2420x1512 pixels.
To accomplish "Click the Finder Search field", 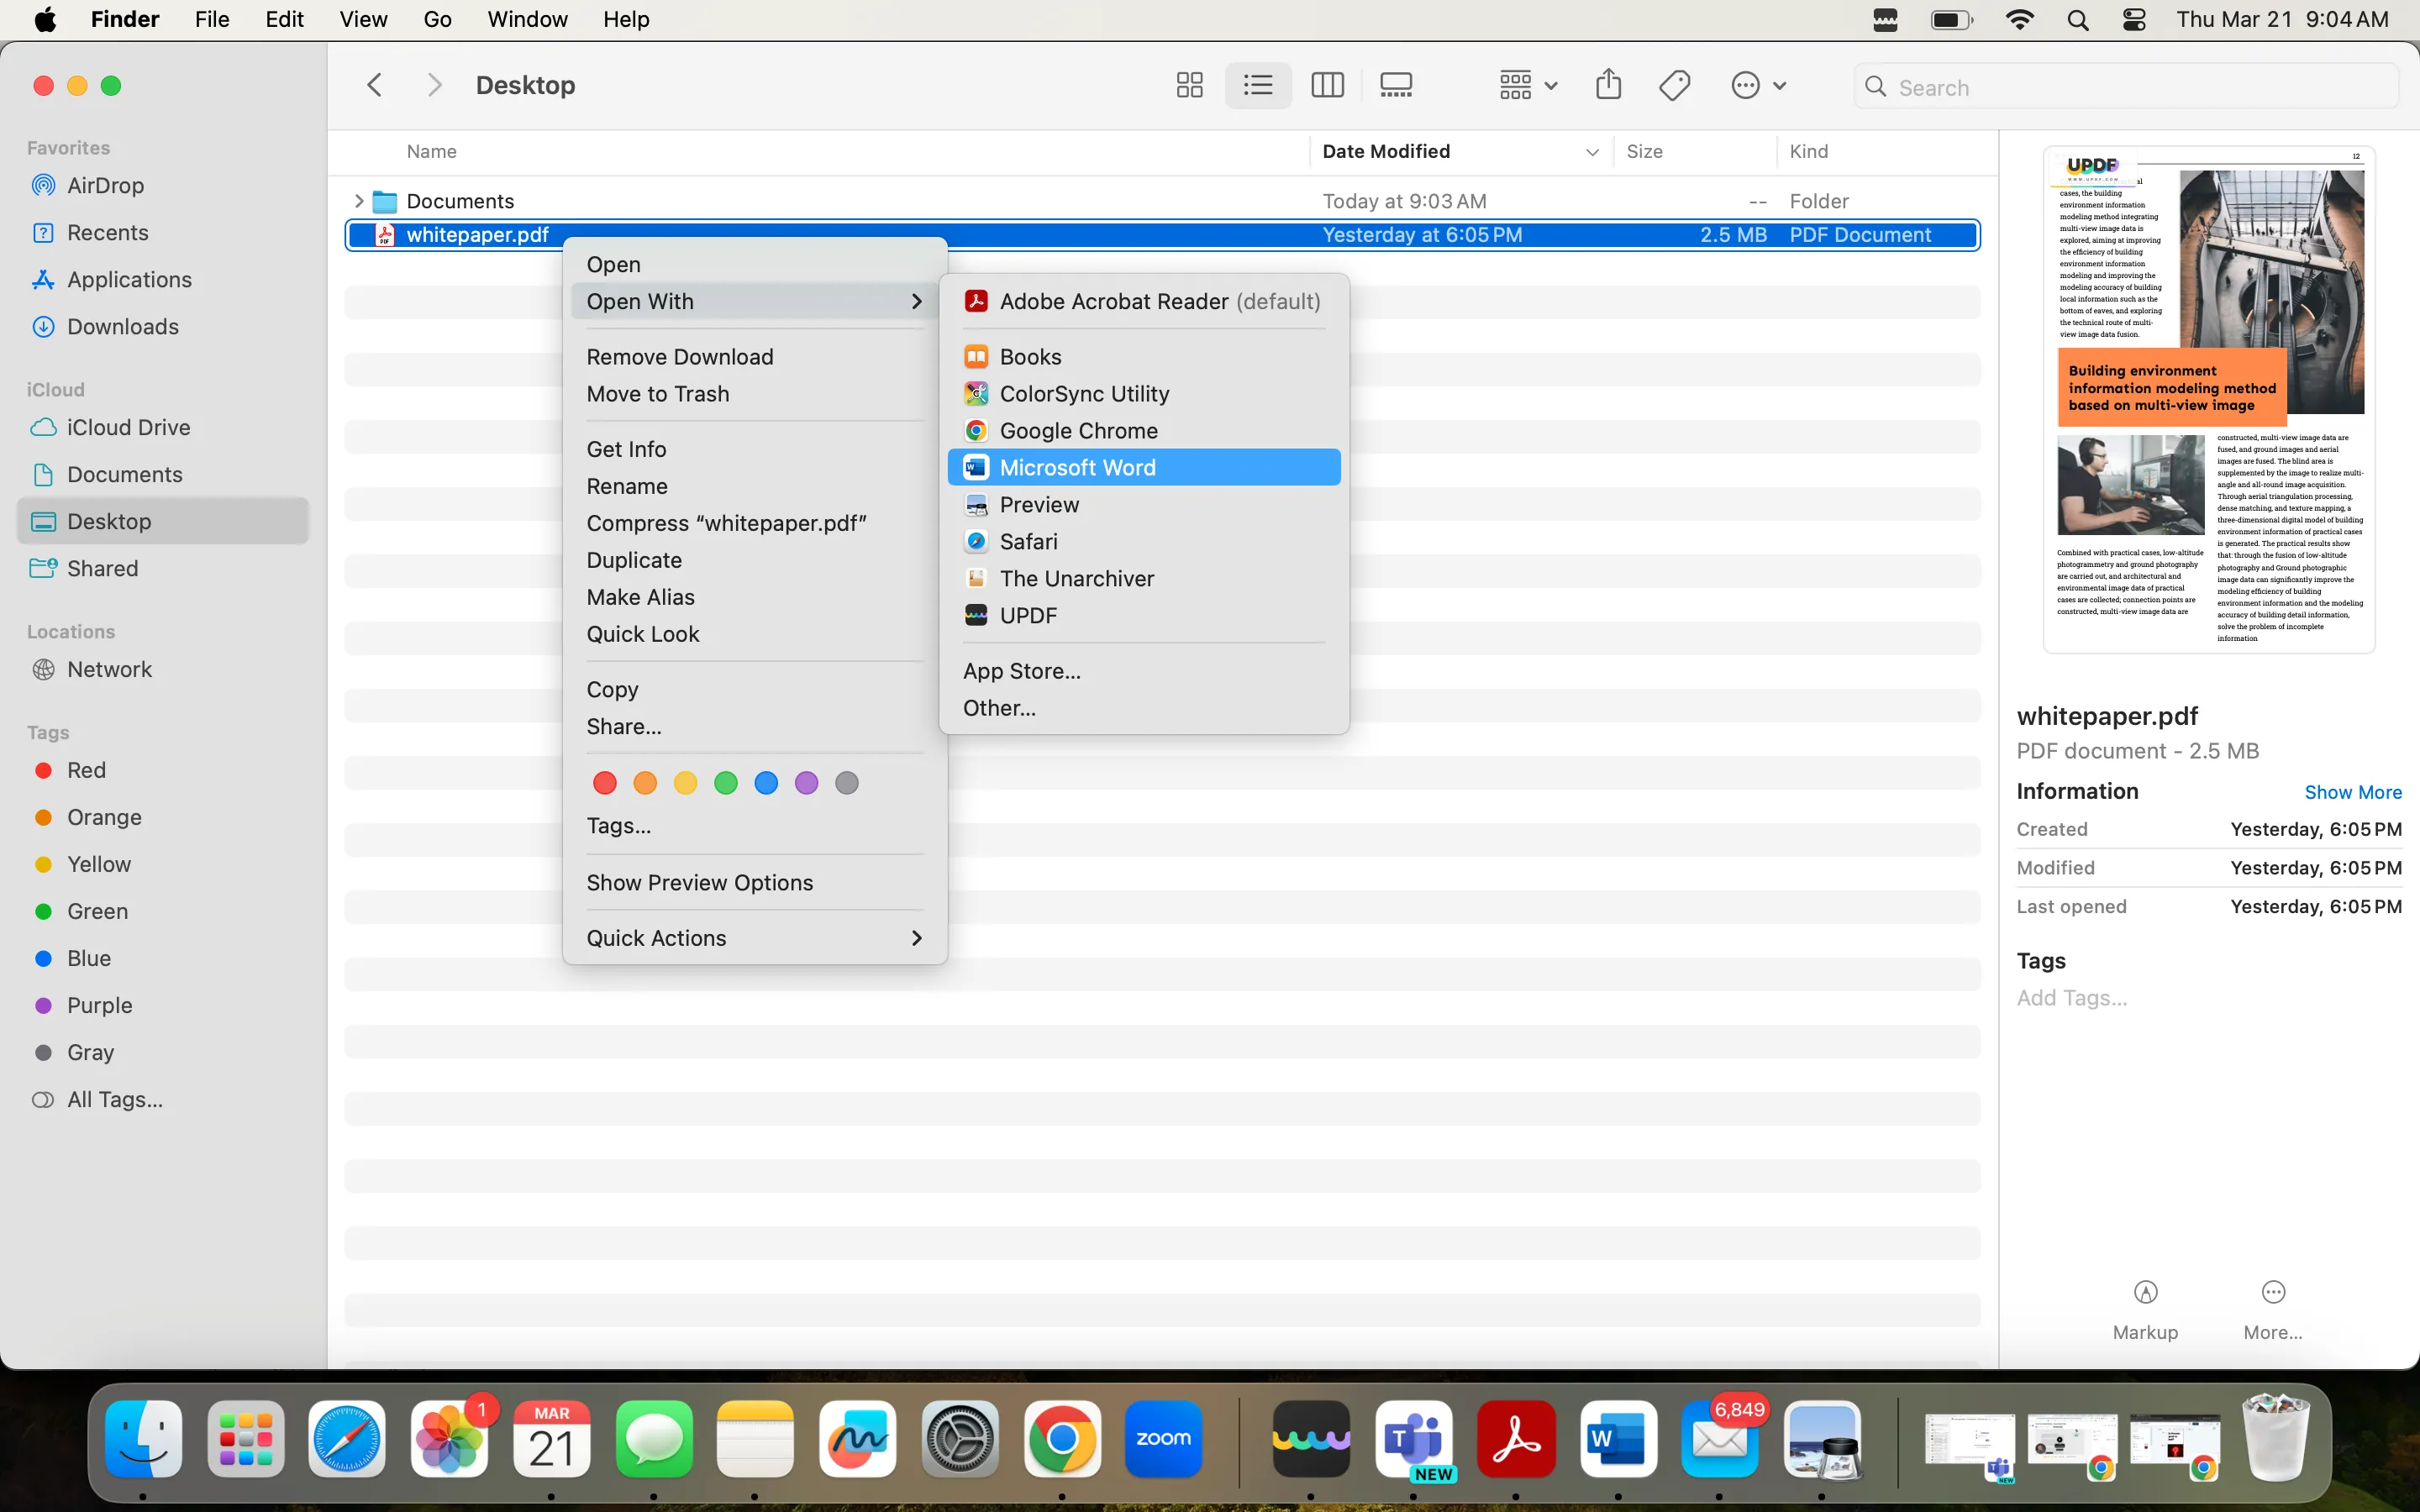I will click(2140, 87).
